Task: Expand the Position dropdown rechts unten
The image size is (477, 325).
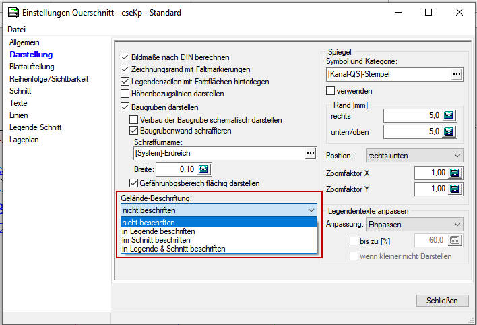Action: (x=413, y=156)
